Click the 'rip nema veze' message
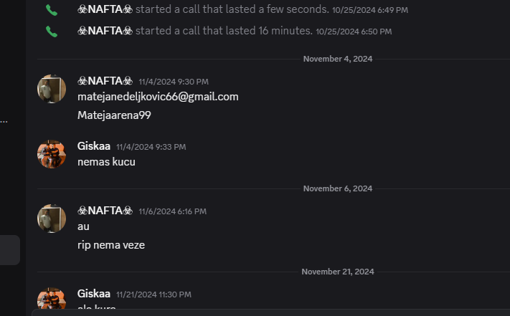Viewport: 510px width, 316px height. [111, 245]
